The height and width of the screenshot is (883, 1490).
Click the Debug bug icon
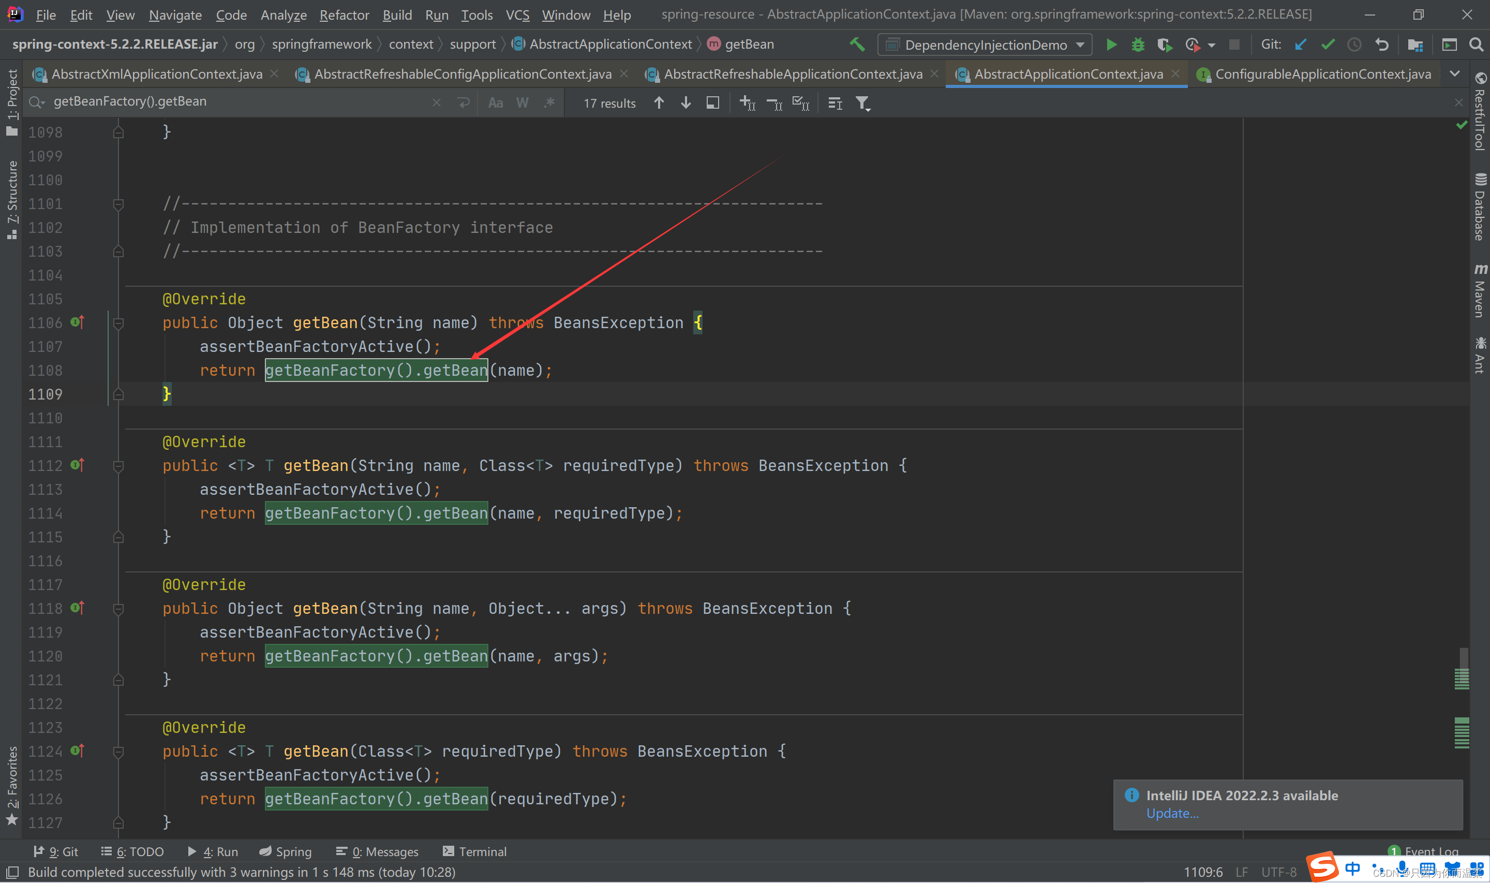click(x=1137, y=45)
